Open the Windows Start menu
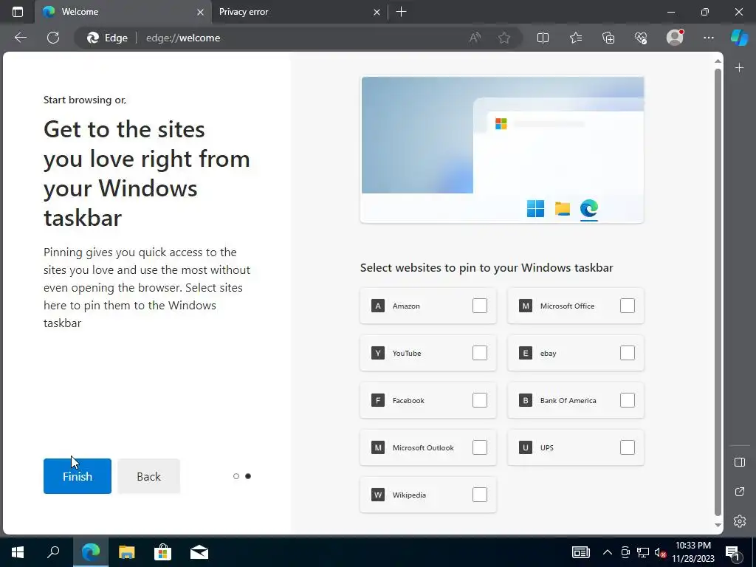 (18, 552)
